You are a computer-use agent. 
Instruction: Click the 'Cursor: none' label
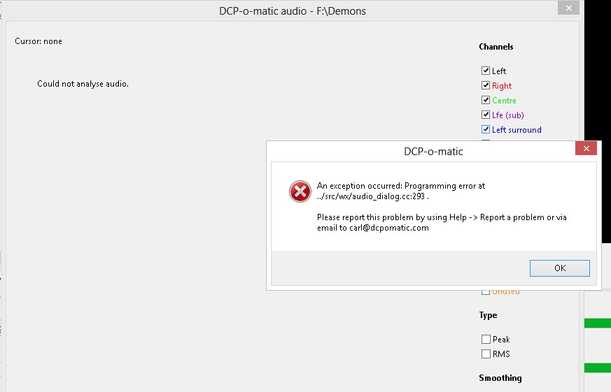click(x=38, y=41)
